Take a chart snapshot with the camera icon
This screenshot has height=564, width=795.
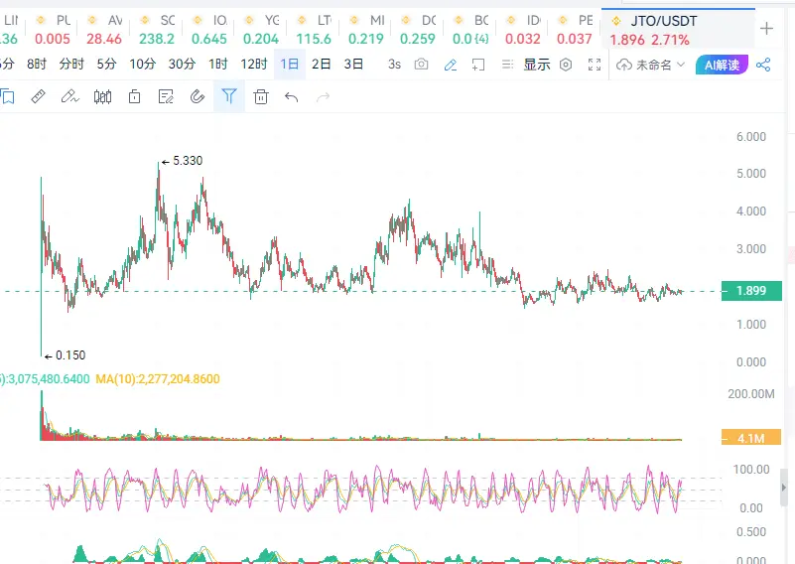click(x=421, y=65)
